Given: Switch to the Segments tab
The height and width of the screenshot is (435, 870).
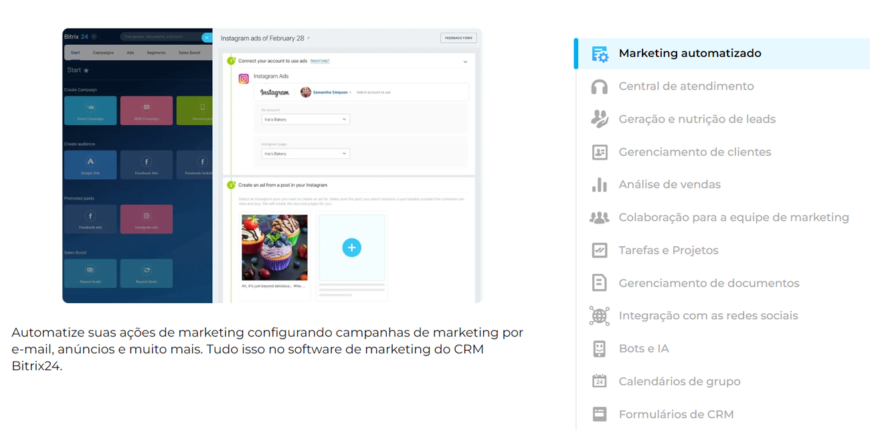Looking at the screenshot, I should (156, 53).
